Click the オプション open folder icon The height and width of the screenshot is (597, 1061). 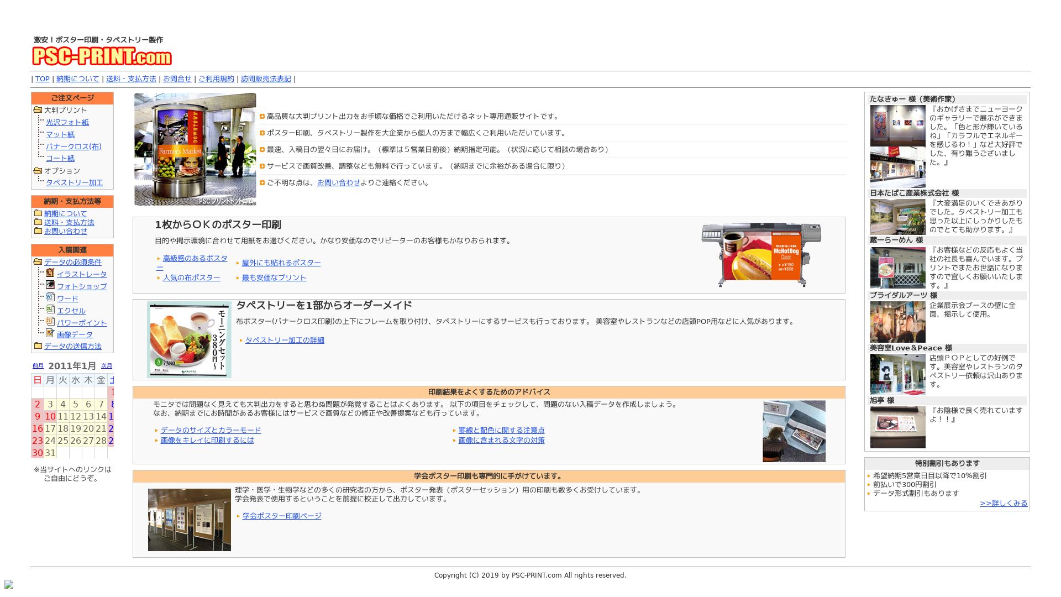(38, 171)
